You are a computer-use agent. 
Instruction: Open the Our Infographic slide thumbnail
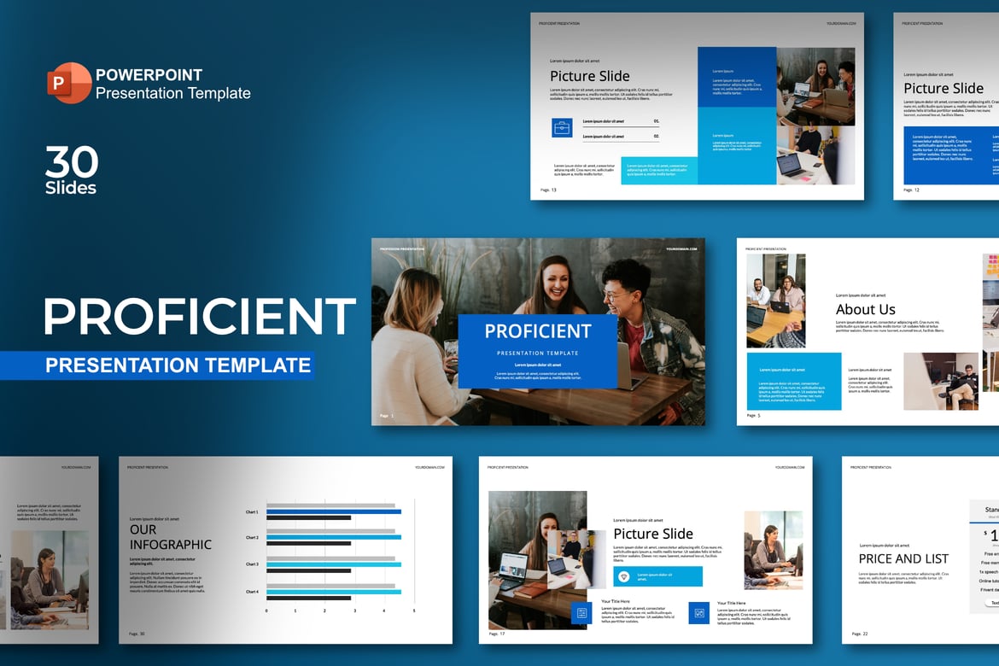pos(285,550)
